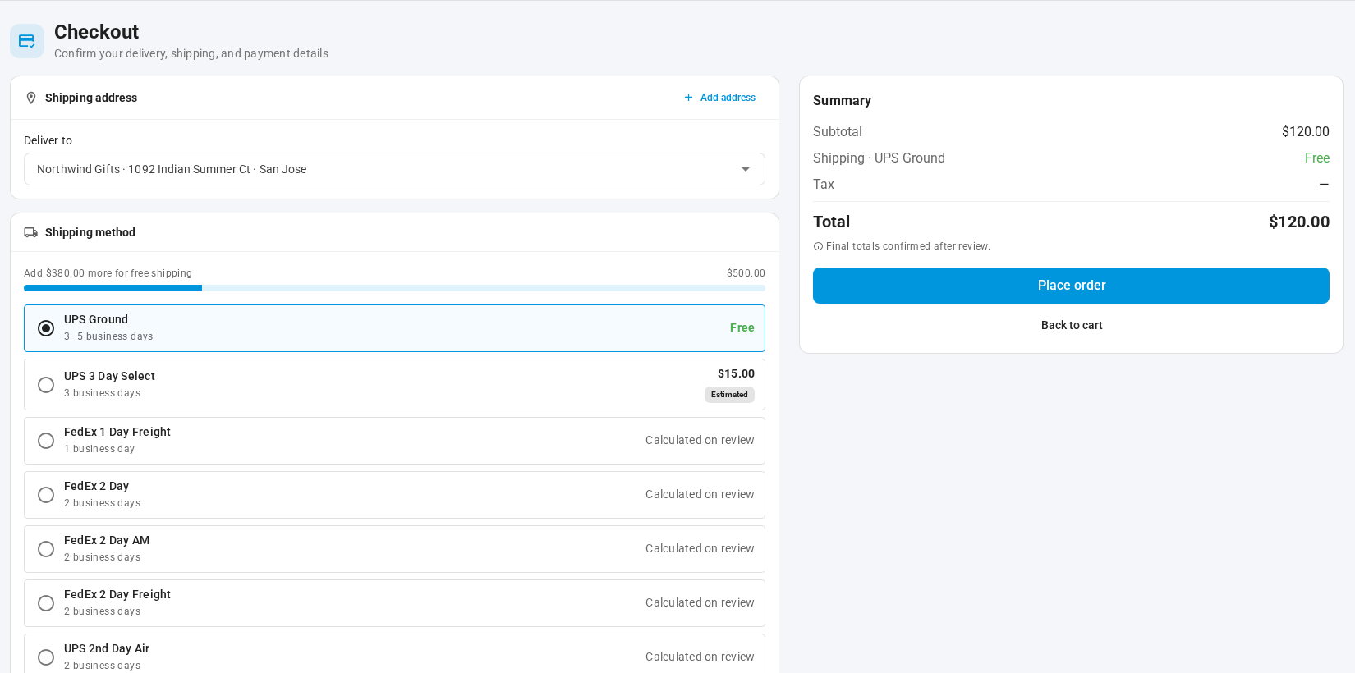Click the dropdown arrow in Deliver to field
The image size is (1355, 673).
point(746,169)
